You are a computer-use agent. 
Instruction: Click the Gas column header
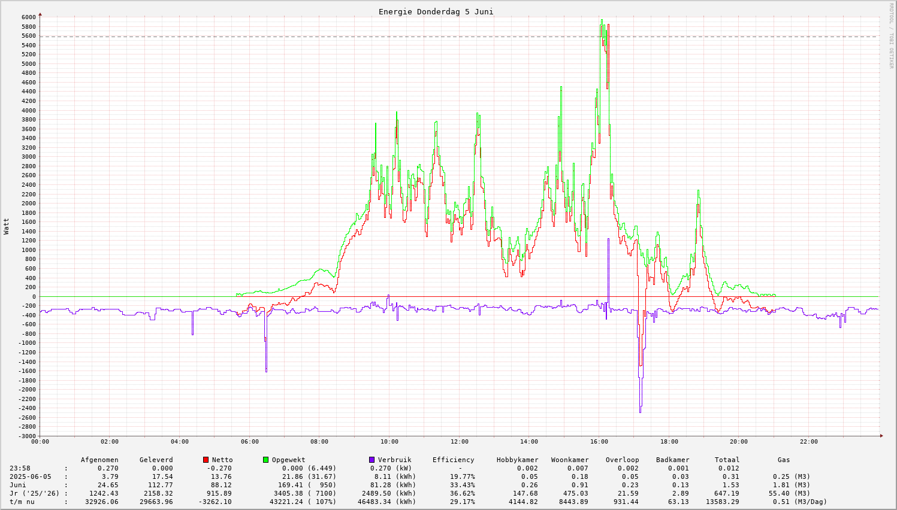coord(784,460)
